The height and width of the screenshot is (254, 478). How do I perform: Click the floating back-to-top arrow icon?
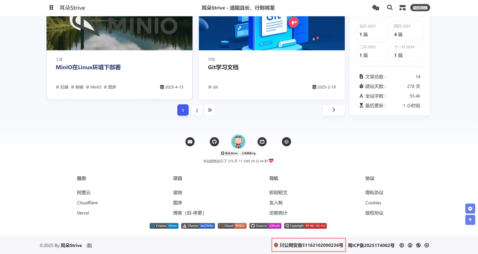tap(470, 220)
